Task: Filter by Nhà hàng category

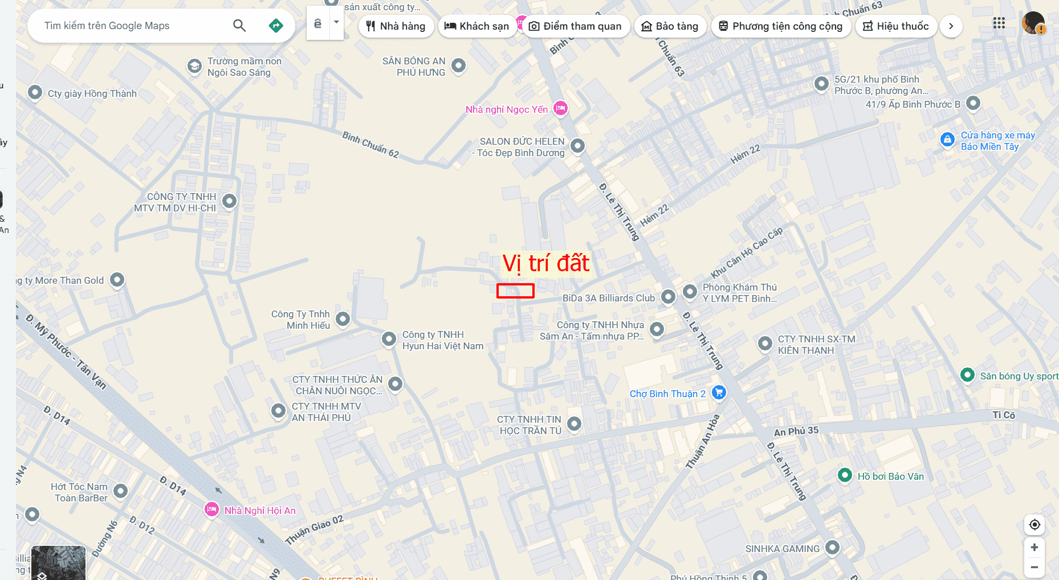Action: (396, 26)
